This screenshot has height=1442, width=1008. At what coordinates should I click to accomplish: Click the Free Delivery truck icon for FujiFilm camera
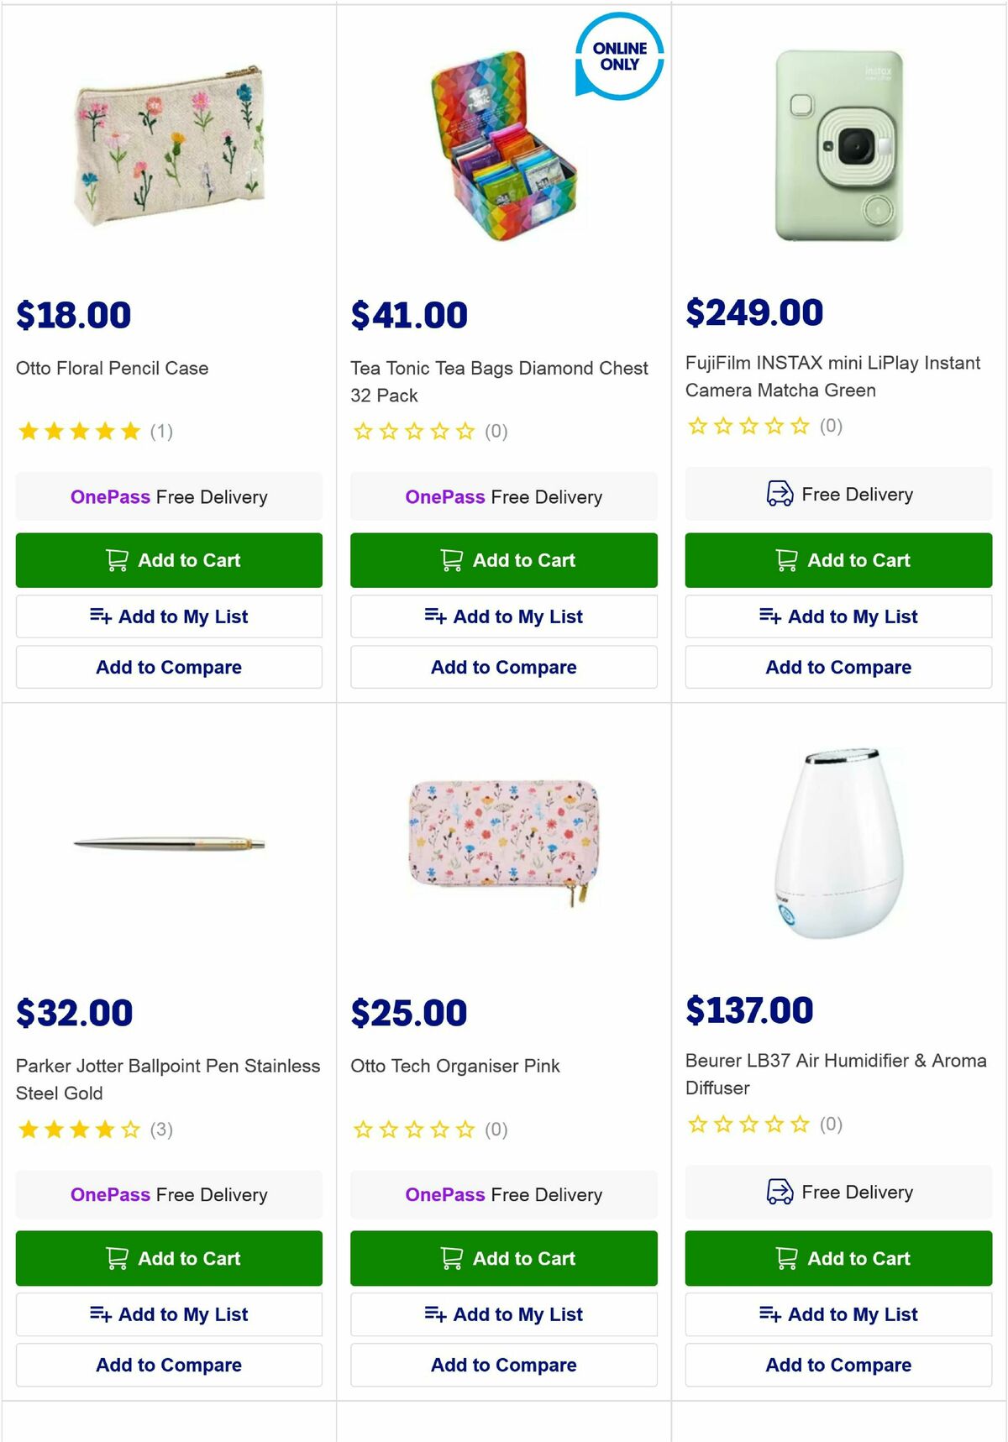point(780,495)
